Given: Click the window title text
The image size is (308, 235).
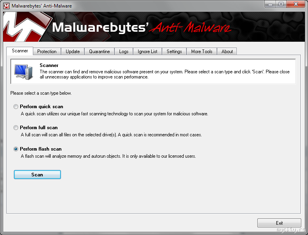Looking at the screenshot, I should tap(42, 6).
